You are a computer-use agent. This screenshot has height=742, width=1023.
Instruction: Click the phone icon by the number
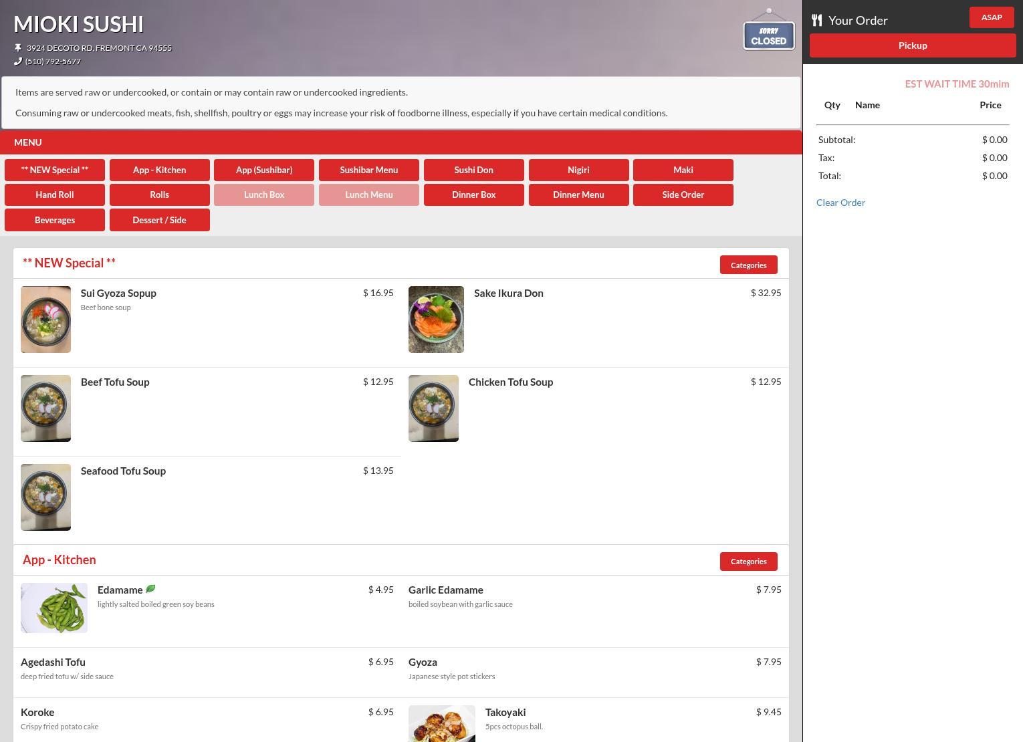point(18,61)
